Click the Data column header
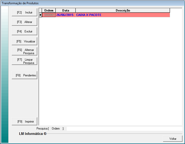This screenshot has height=144, width=185. click(65, 10)
